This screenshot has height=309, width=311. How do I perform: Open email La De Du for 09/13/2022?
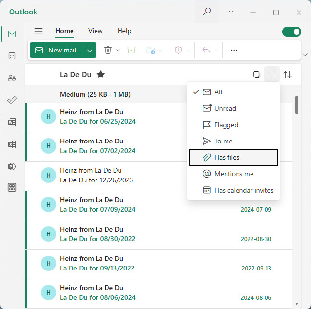(159, 264)
